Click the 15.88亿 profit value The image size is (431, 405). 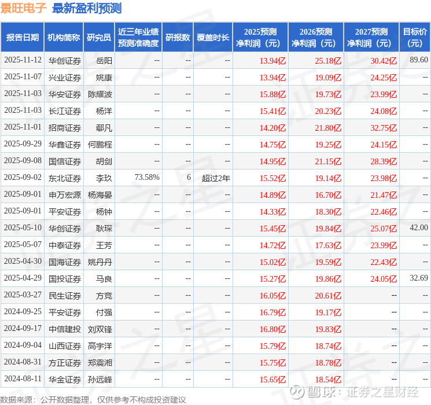[x=272, y=94]
